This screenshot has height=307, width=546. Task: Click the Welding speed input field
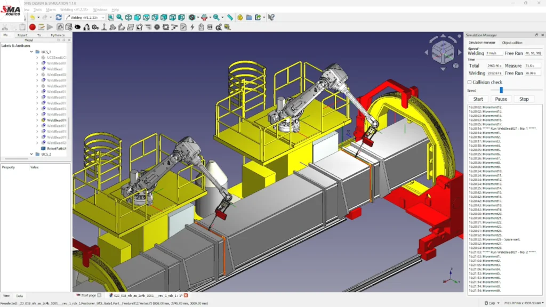click(x=494, y=53)
